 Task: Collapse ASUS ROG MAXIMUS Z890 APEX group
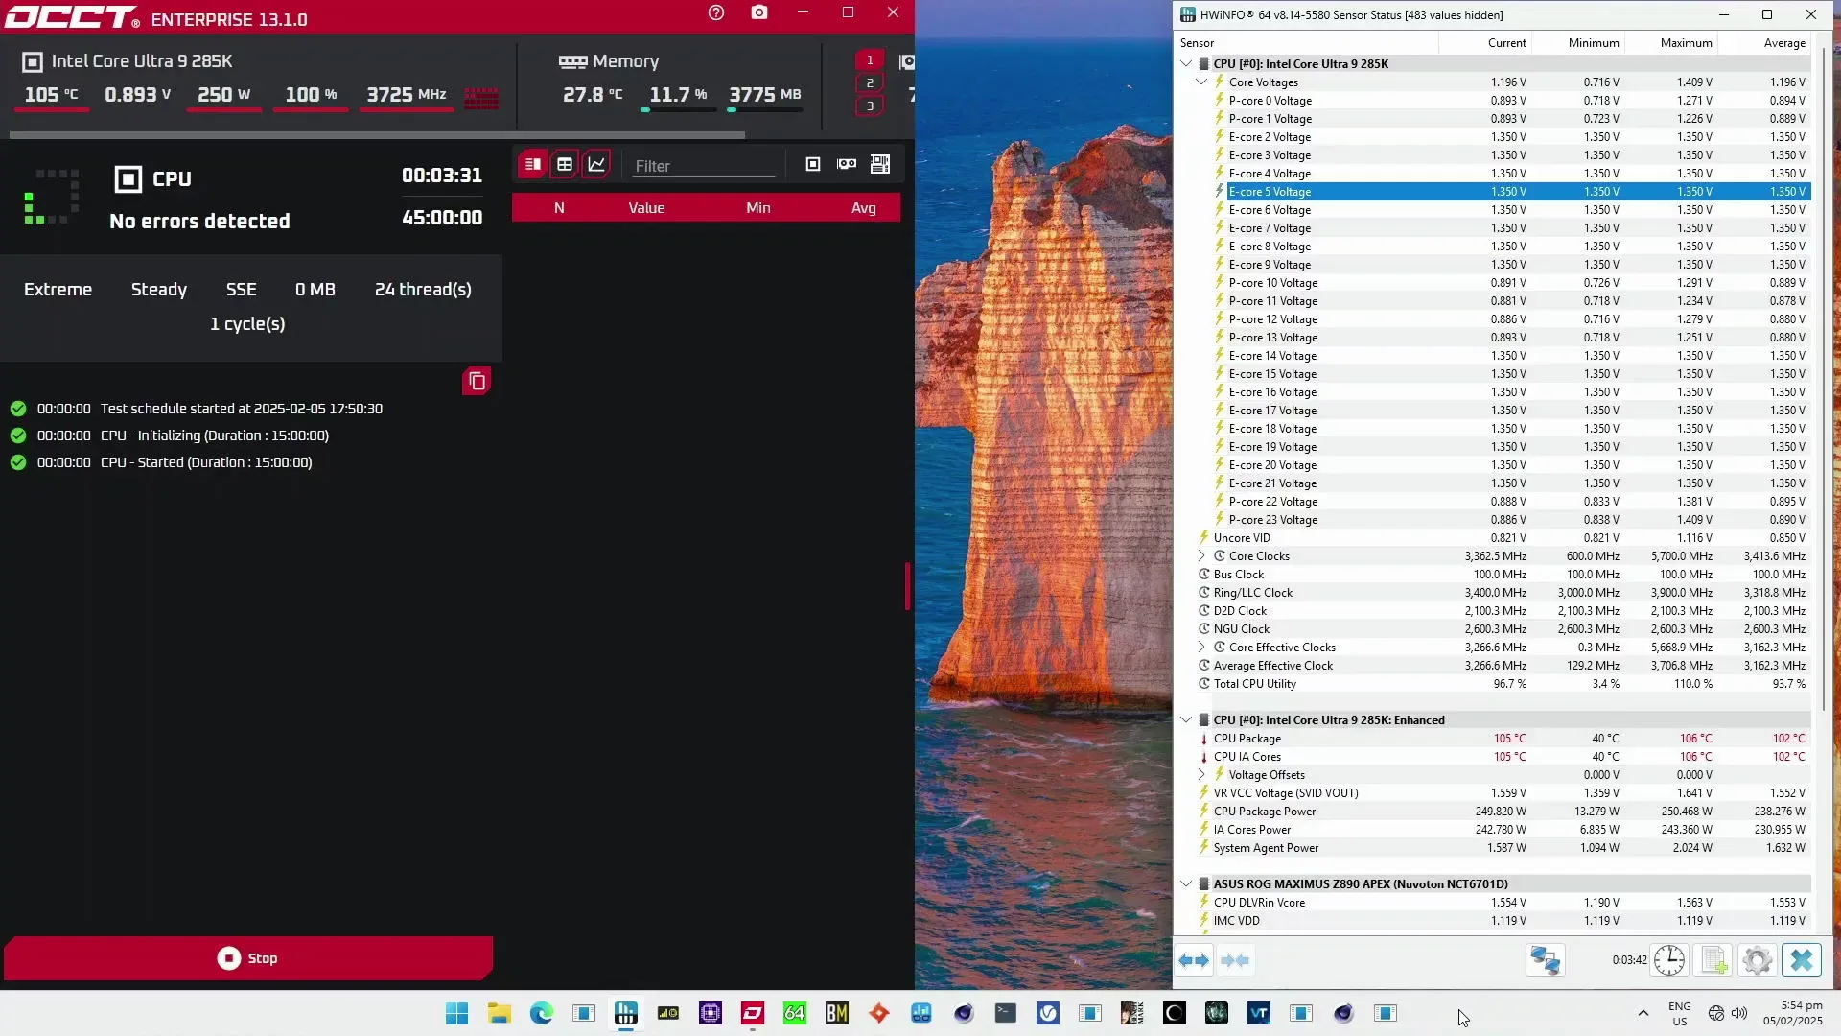click(x=1186, y=884)
